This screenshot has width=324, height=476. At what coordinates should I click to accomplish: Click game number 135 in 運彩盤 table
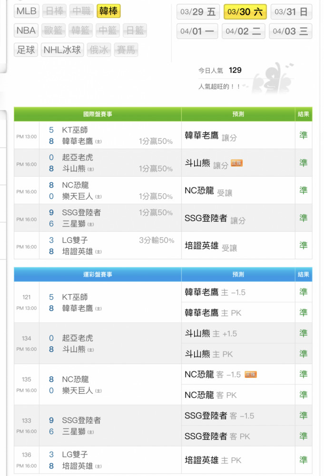(x=26, y=379)
